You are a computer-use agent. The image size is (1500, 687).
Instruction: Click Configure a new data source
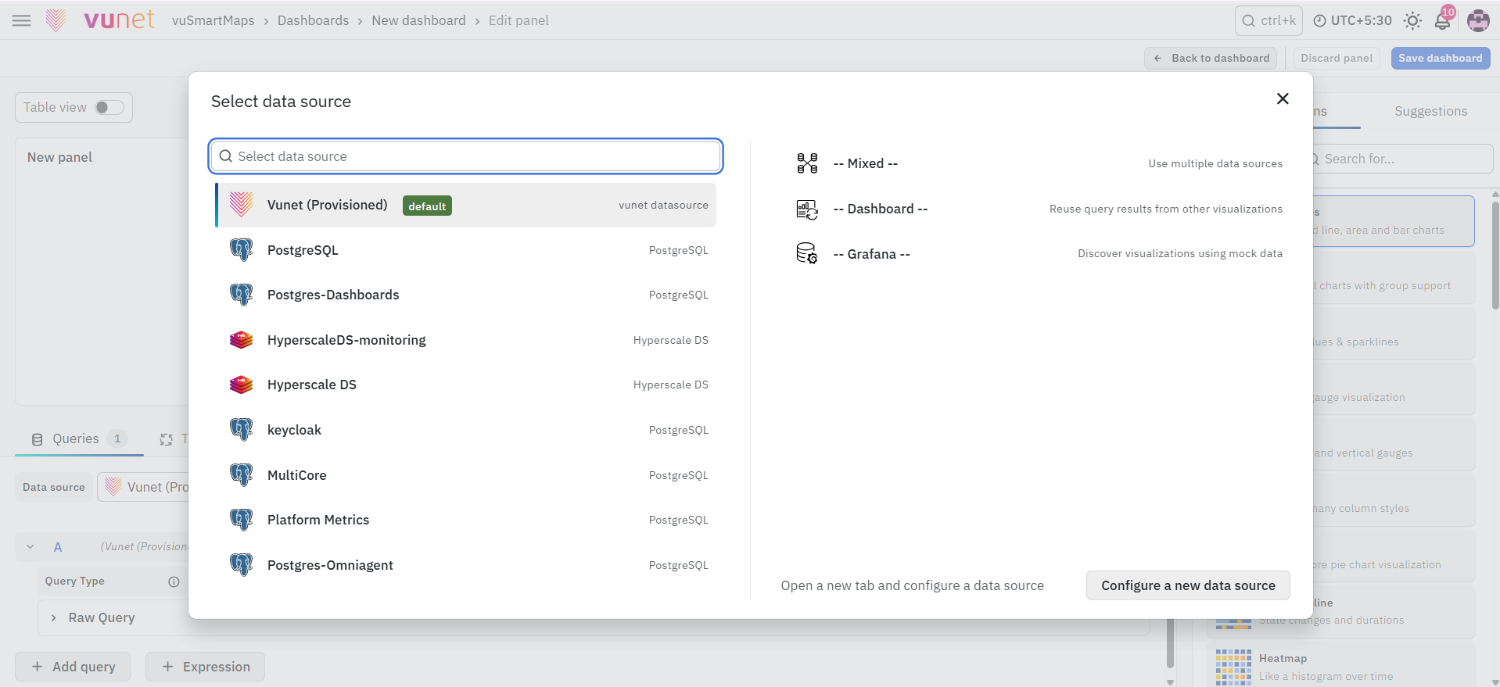[1188, 585]
